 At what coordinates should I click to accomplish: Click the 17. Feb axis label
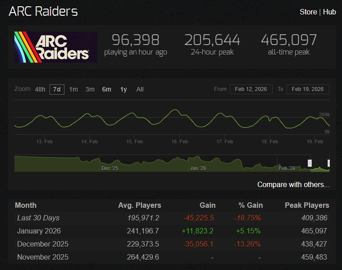coord(225,142)
